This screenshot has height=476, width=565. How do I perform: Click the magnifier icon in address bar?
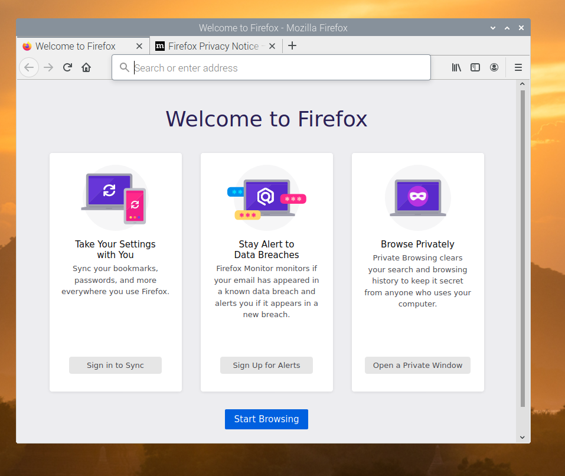tap(125, 67)
